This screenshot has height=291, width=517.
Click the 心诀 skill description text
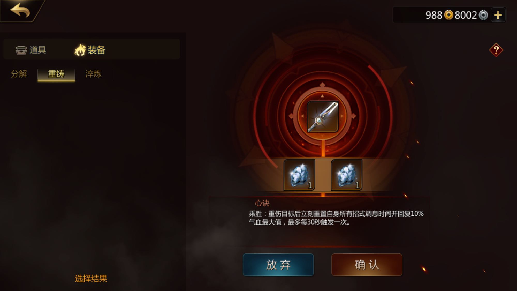(x=336, y=218)
